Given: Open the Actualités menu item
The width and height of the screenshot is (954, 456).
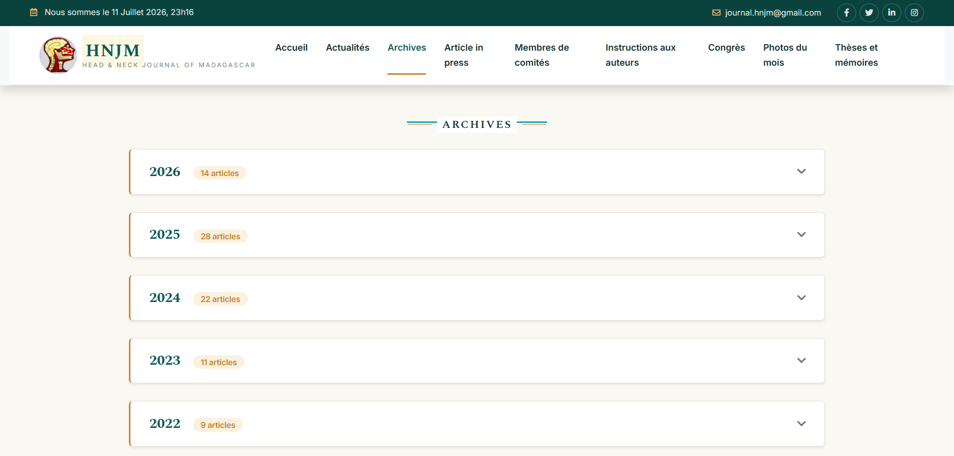Looking at the screenshot, I should (x=347, y=48).
